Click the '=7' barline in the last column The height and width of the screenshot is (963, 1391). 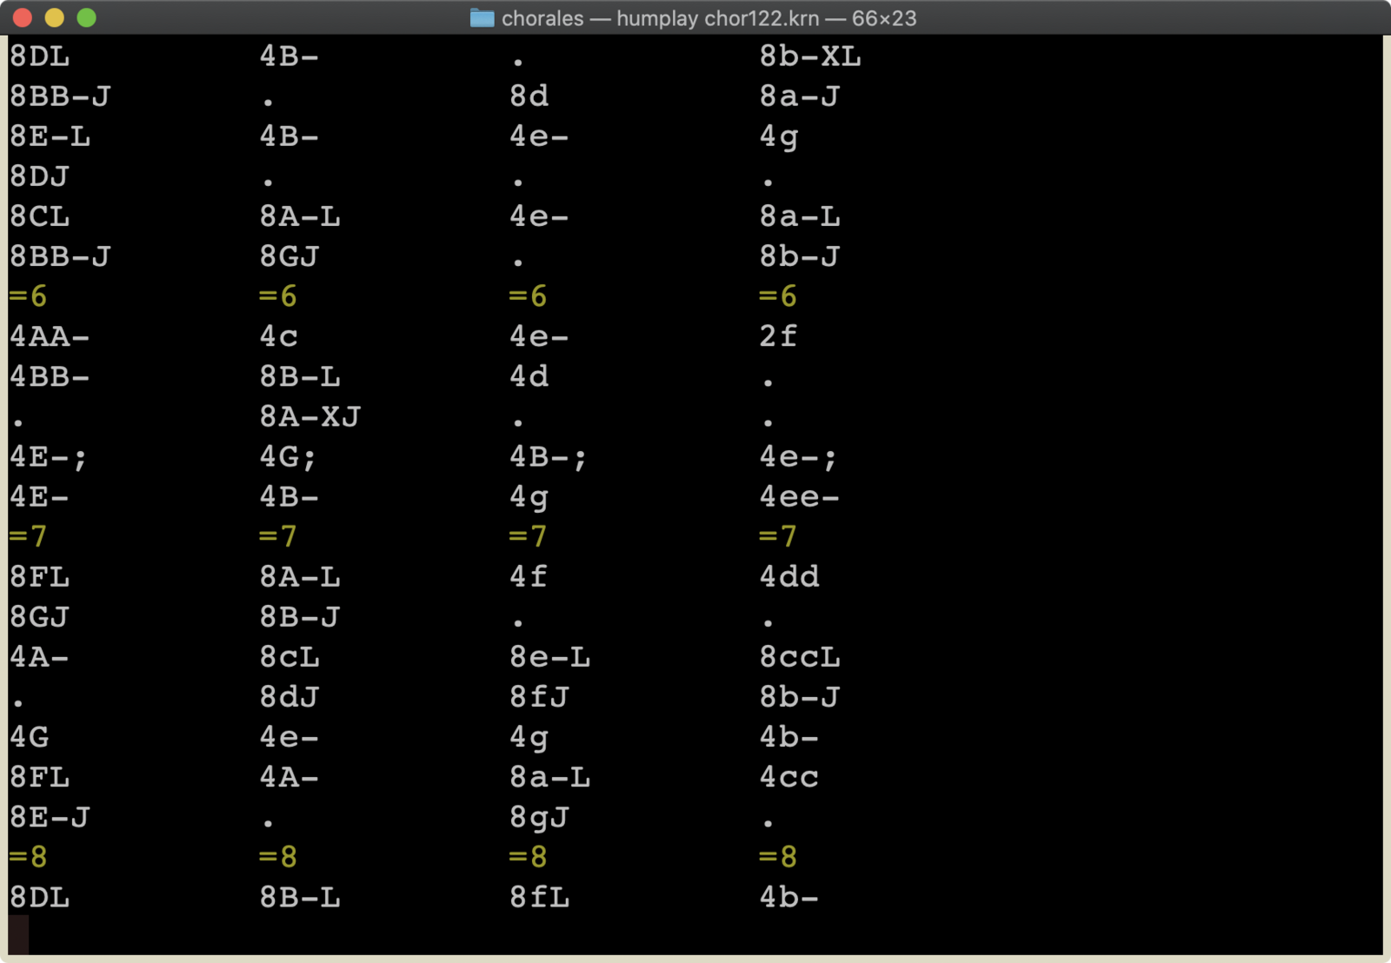click(x=777, y=536)
